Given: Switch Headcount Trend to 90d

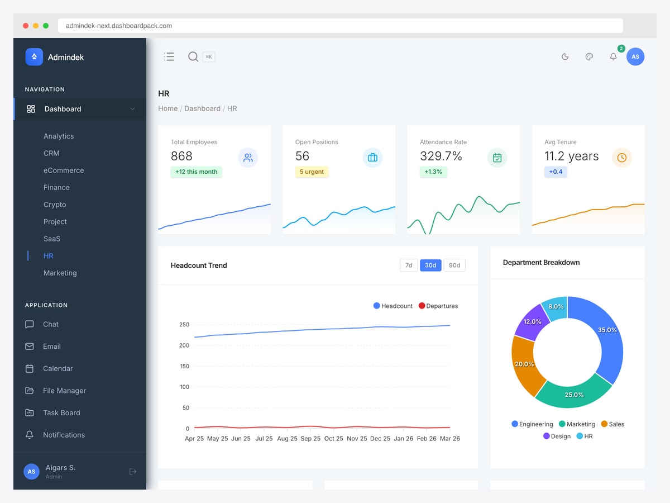Looking at the screenshot, I should point(454,265).
